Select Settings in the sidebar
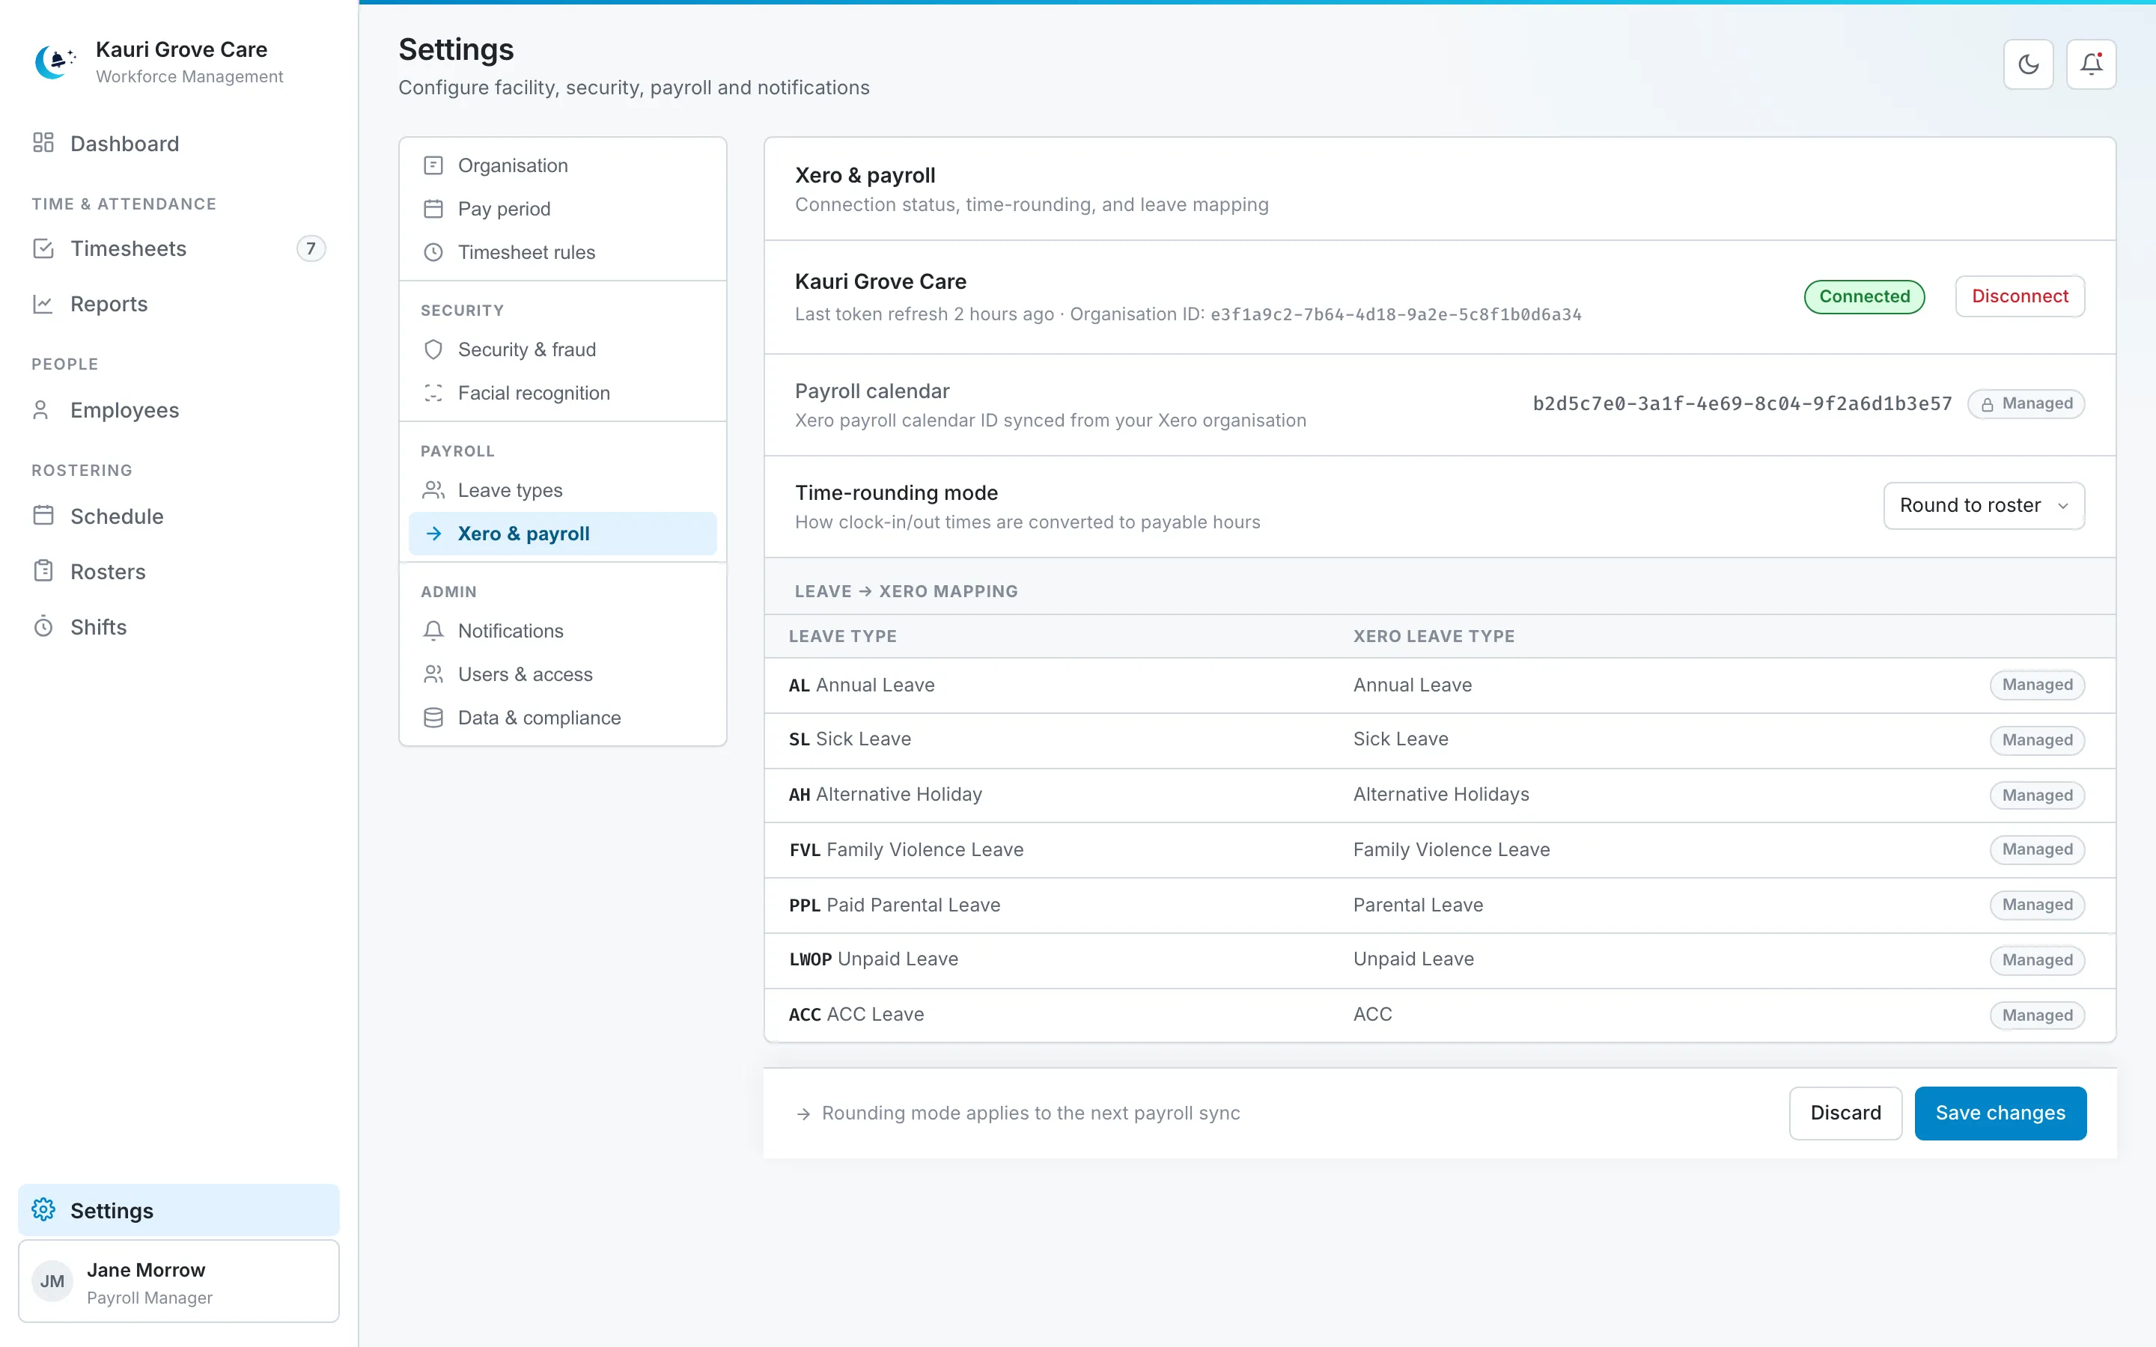Screen dimensions: 2156x1347 click(x=178, y=1210)
